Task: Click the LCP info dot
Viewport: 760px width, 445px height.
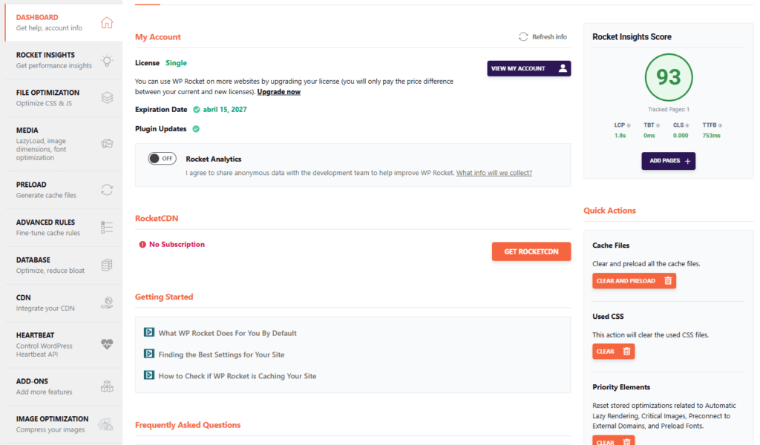Action: point(629,125)
